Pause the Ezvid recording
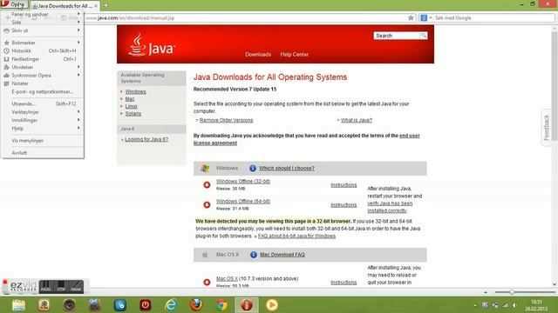Image resolution: width=558 pixels, height=313 pixels. [46, 286]
